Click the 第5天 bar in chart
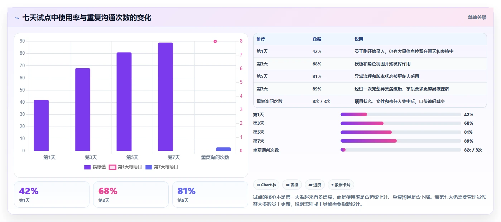501x222 pixels. pos(124,102)
